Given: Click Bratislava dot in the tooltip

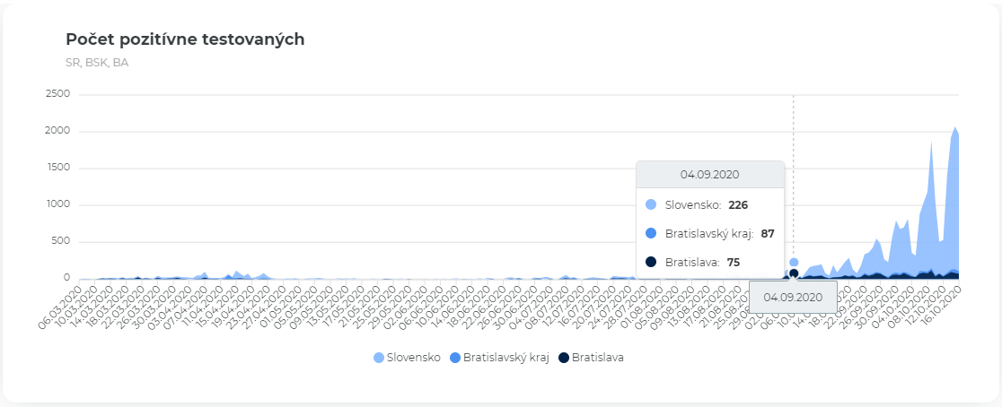Looking at the screenshot, I should coord(651,262).
